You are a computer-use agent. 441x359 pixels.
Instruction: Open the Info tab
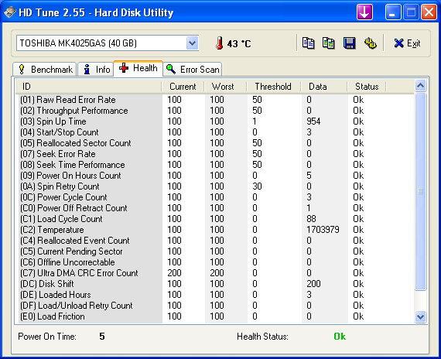tap(96, 70)
